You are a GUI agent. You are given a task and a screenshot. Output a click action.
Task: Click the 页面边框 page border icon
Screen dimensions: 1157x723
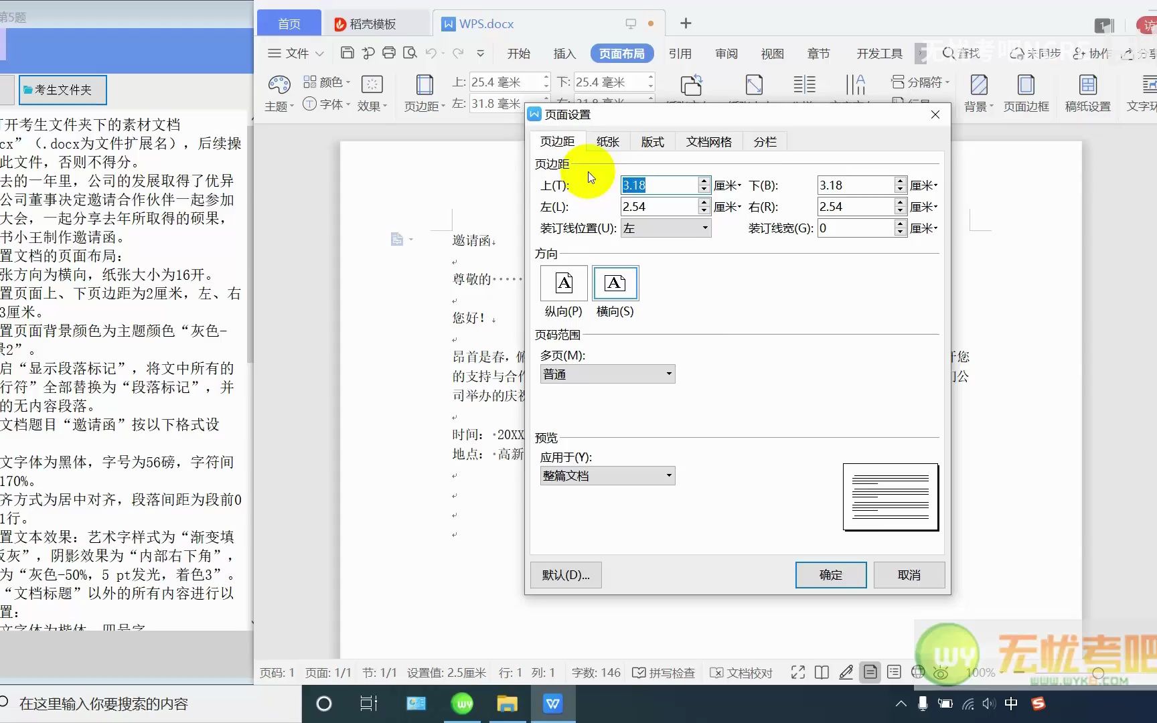[1026, 92]
